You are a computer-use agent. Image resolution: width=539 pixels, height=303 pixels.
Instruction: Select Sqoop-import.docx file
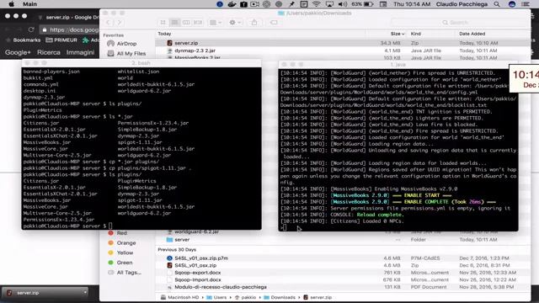tap(343, 279)
